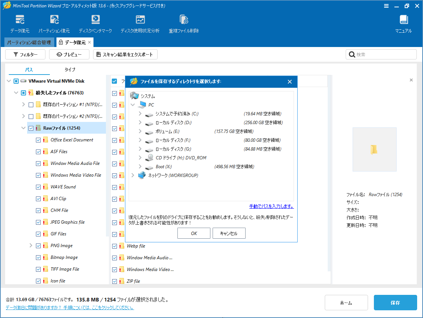This screenshot has height=318, width=423.
Task: Select the ボリューム (E:) drive icon
Action: point(149,133)
